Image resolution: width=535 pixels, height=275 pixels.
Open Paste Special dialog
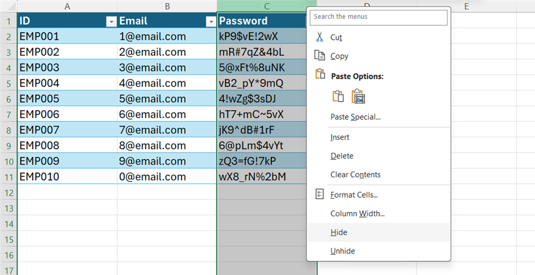[378, 117]
